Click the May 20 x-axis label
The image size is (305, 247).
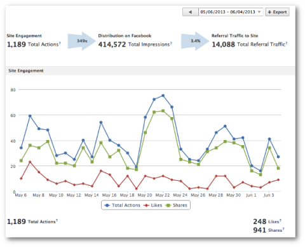tap(145, 195)
